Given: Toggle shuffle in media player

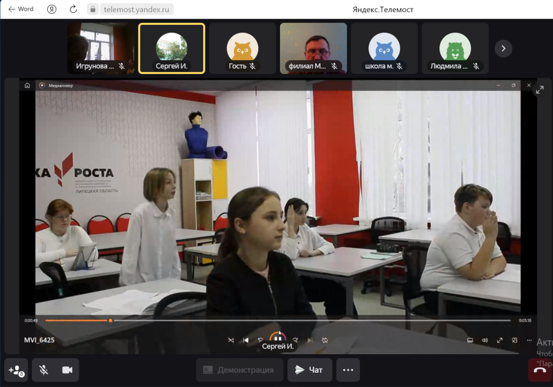Looking at the screenshot, I should 231,340.
